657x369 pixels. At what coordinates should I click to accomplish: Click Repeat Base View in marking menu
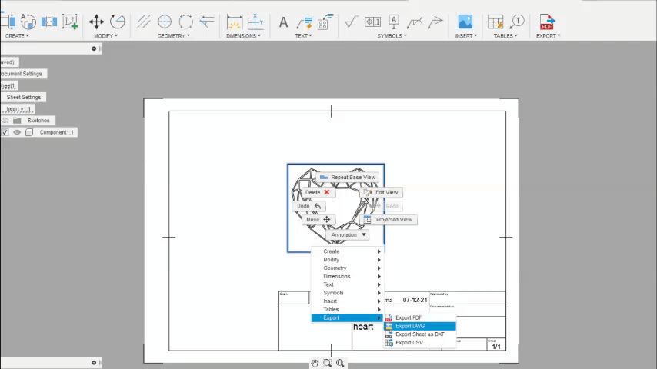pos(348,177)
